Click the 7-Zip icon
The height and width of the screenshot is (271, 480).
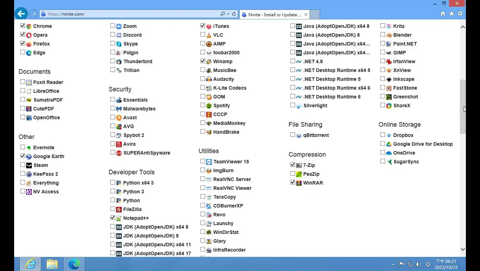[x=299, y=165]
